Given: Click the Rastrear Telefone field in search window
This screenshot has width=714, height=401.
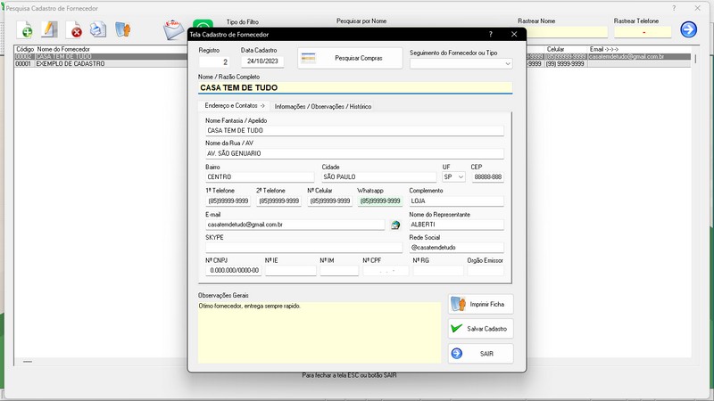Looking at the screenshot, I should point(643,32).
